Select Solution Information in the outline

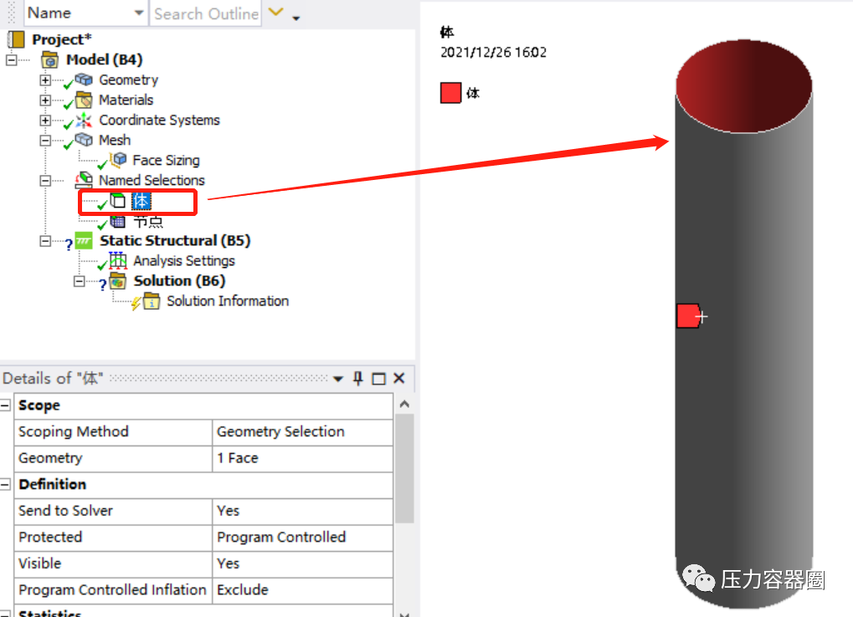[228, 301]
